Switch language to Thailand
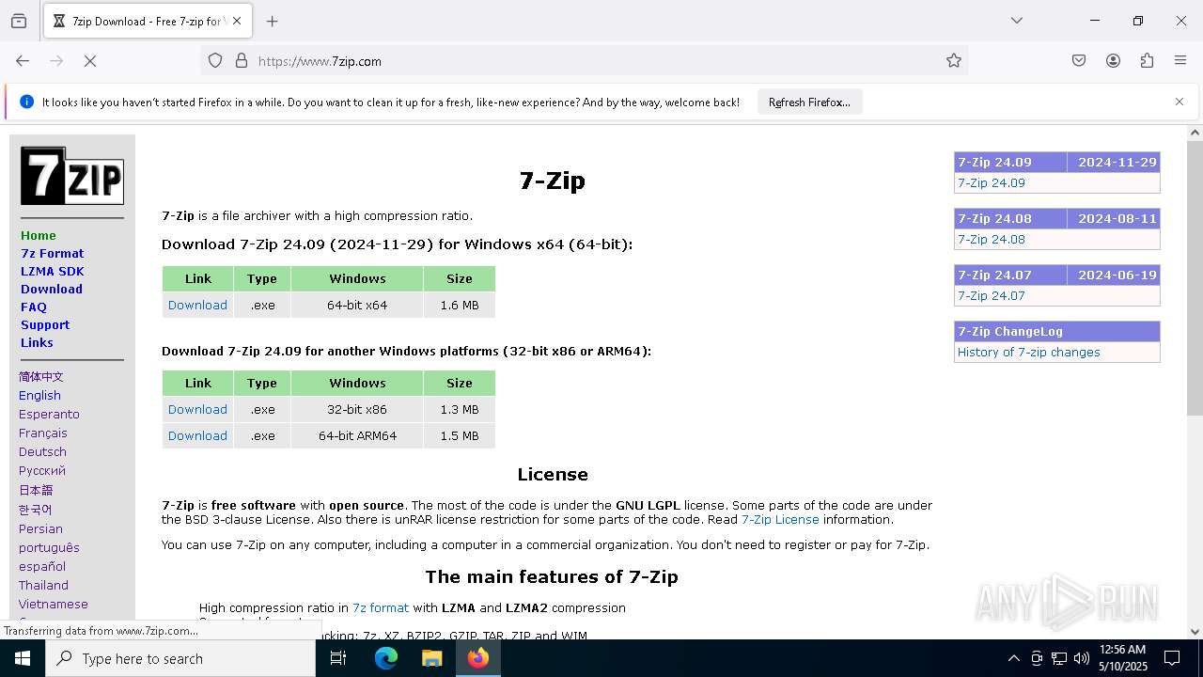Screen dimensions: 1203x677 (43, 585)
